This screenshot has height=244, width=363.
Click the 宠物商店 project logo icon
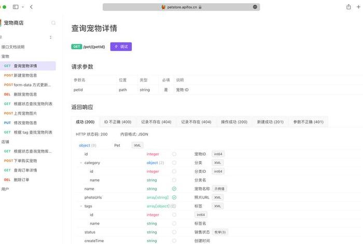(x=1, y=23)
